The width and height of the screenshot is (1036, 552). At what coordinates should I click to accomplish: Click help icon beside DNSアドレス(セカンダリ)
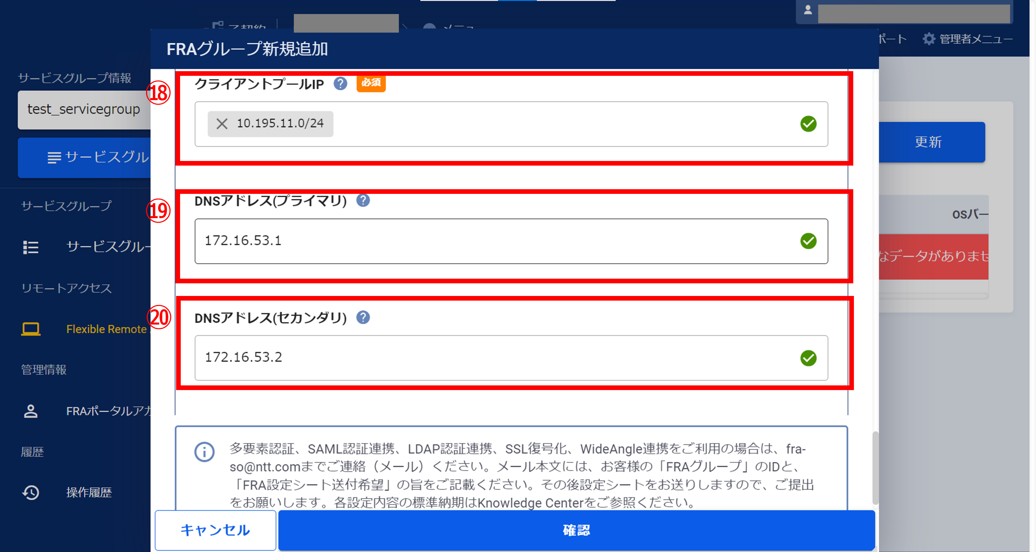(363, 317)
